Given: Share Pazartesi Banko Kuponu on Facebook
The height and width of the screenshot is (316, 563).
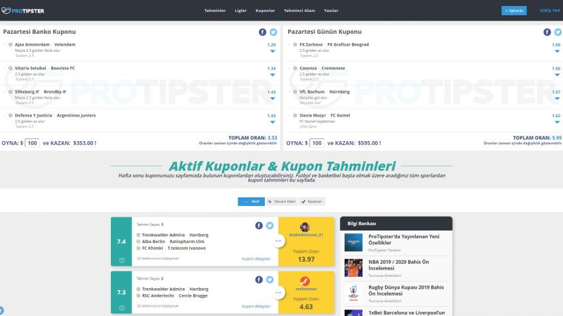Looking at the screenshot, I should (262, 32).
